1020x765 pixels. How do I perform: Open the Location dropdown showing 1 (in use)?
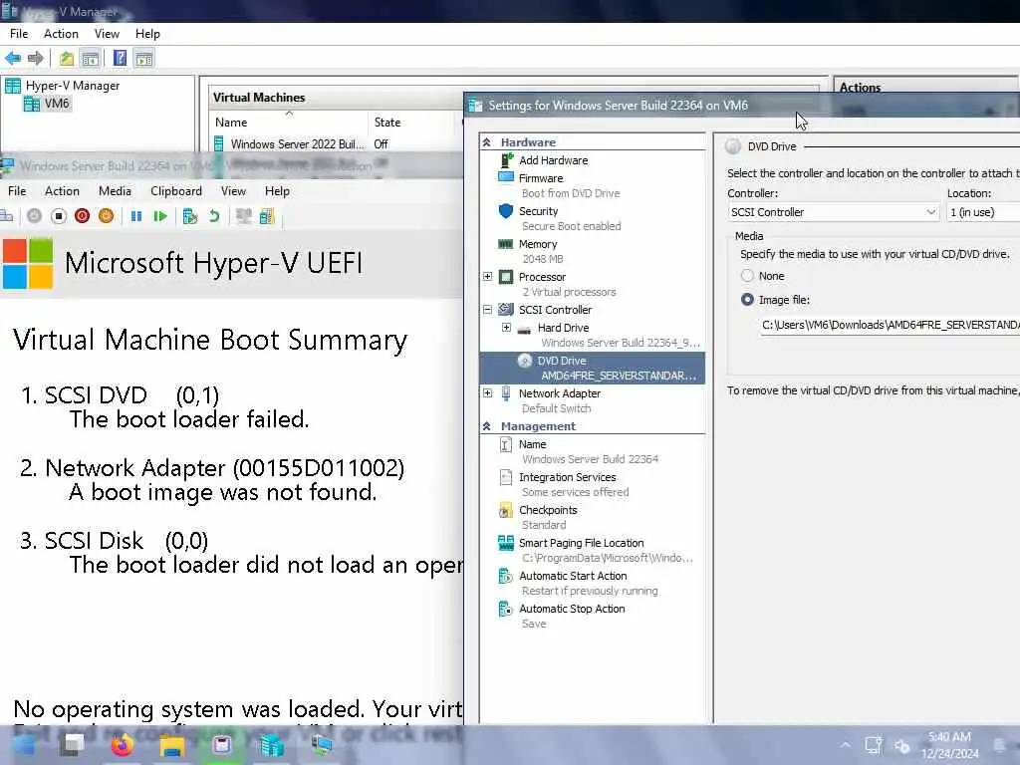[x=983, y=212]
